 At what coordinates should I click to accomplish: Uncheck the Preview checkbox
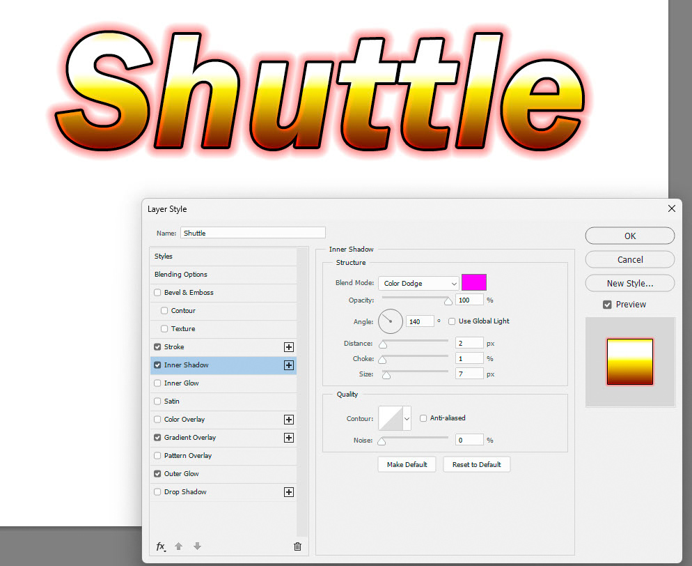[x=608, y=305]
